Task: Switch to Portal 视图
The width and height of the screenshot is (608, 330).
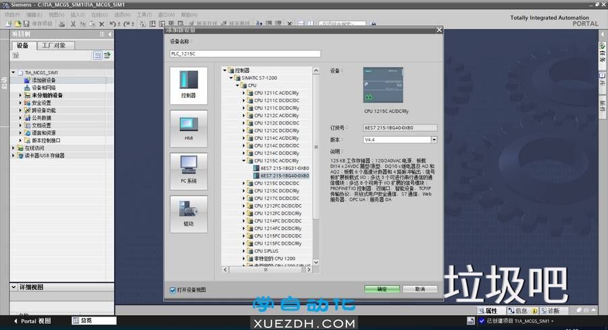Action: tap(32, 321)
